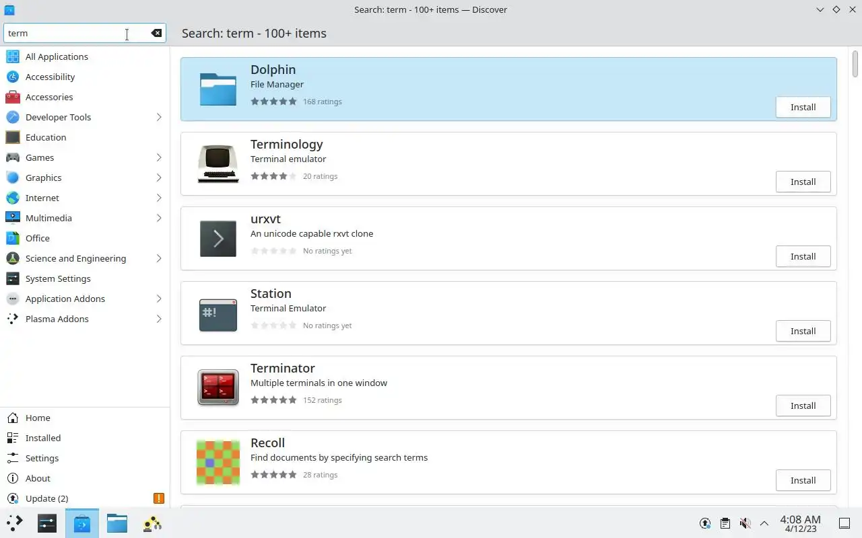Expand Science and Engineering subcategories
Screen dimensions: 862x538
click(159, 258)
